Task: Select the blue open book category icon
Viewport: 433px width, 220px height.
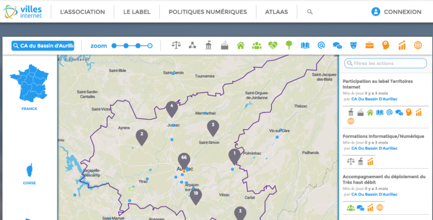Action: (305, 45)
